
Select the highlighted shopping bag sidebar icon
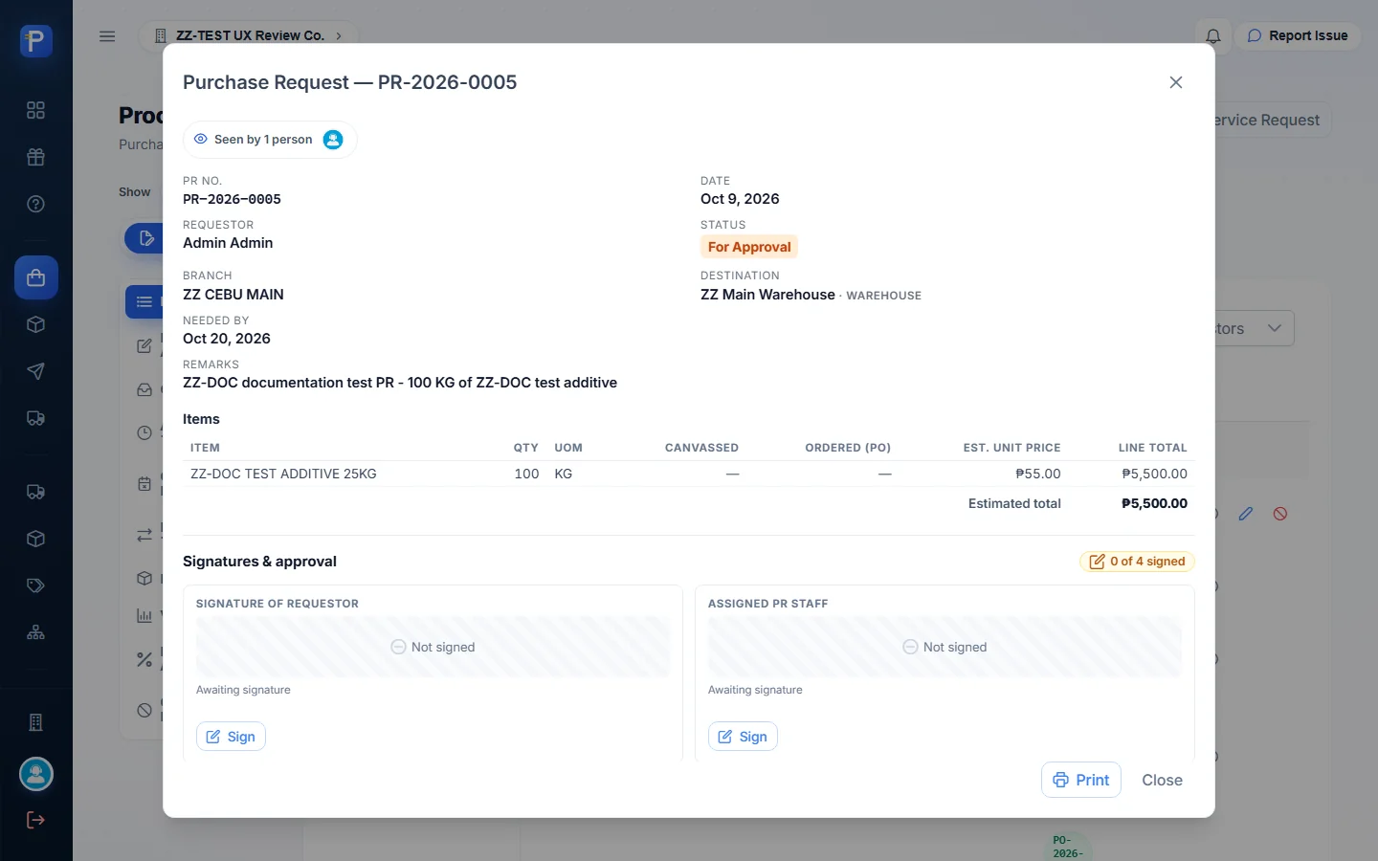[36, 277]
